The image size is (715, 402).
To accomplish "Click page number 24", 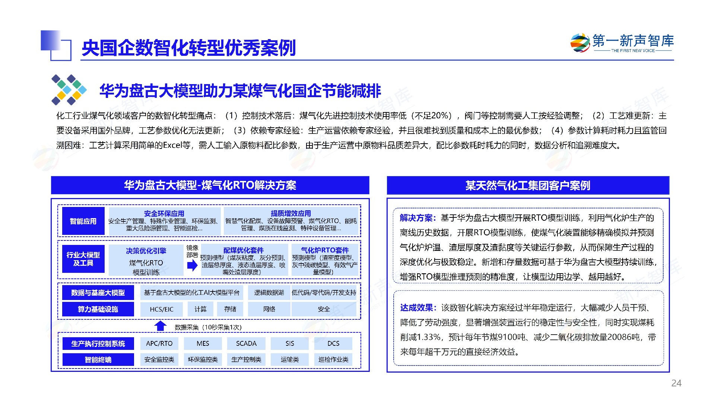I will 676,383.
